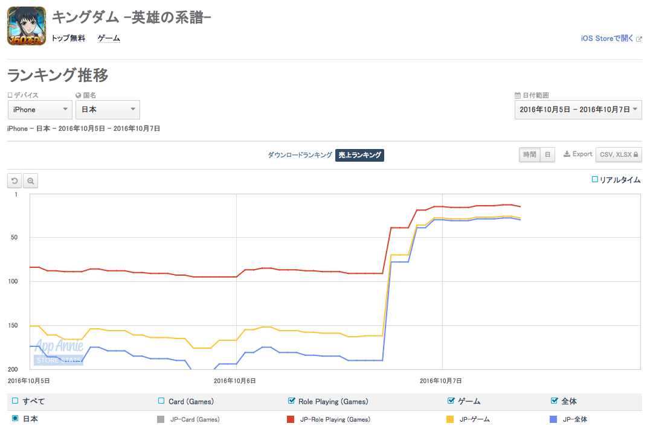Reset chart zoom with the undo icon
653x435 pixels.
[x=14, y=181]
